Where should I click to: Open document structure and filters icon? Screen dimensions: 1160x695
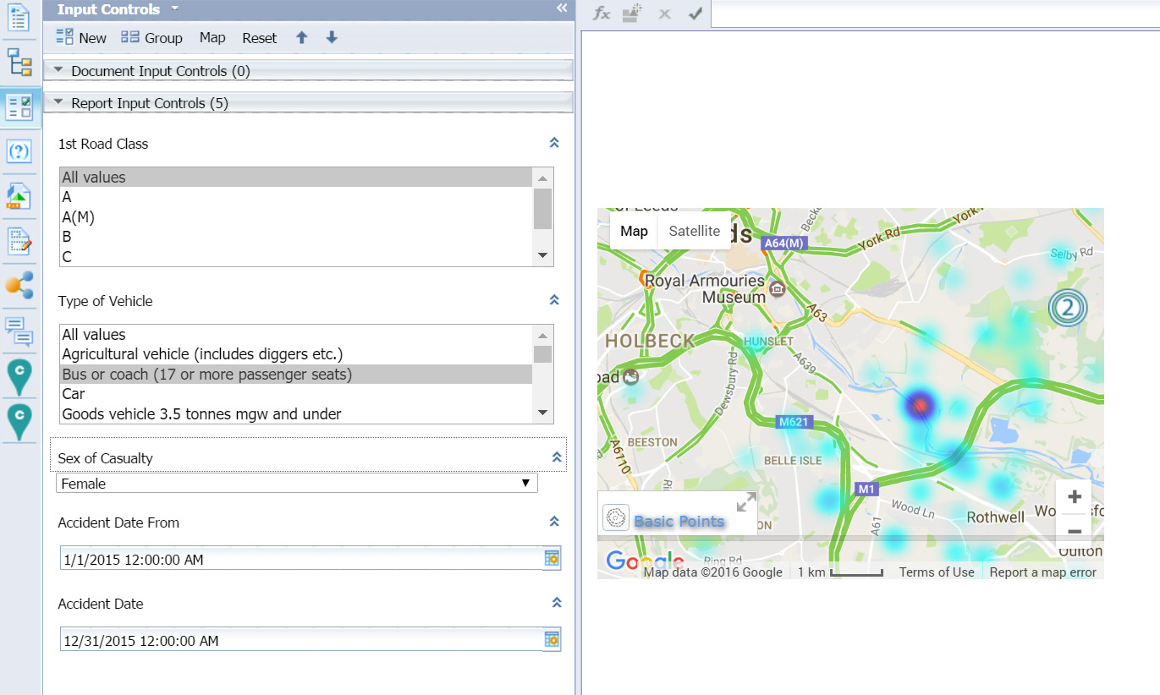pyautogui.click(x=19, y=241)
